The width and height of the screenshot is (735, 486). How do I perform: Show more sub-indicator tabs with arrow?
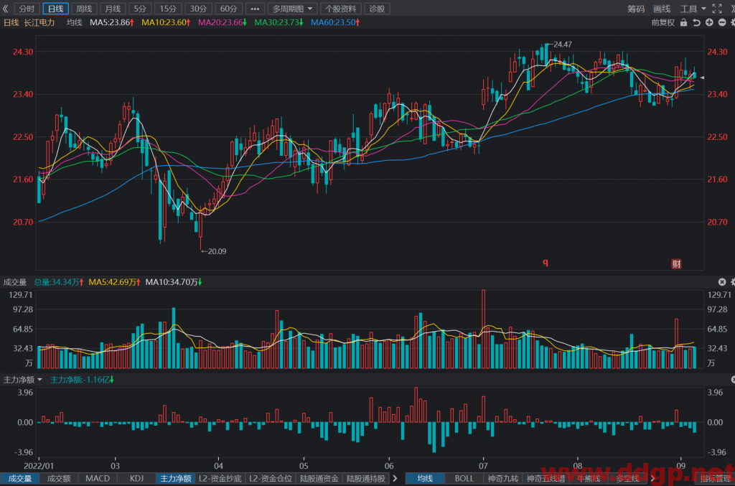(x=395, y=479)
